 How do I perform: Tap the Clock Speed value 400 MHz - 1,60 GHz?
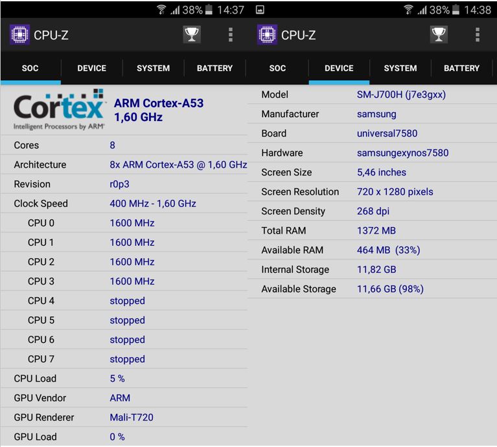pos(153,203)
